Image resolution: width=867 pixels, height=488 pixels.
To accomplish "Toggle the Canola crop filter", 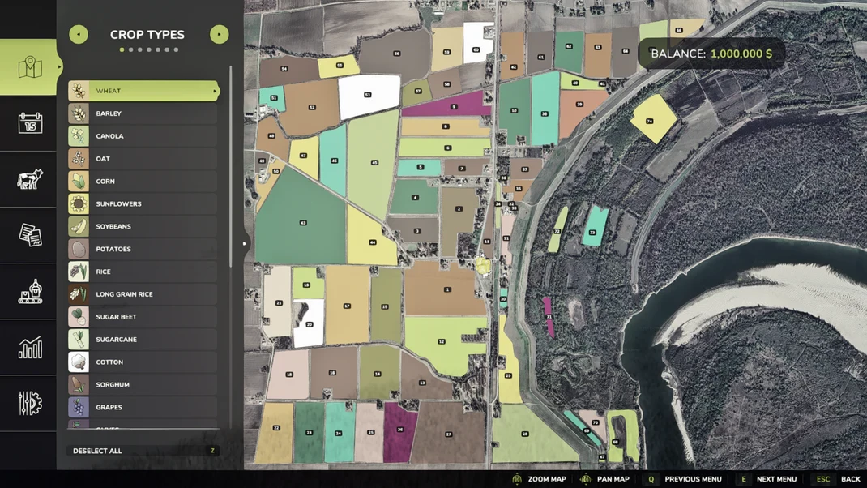I will [143, 136].
